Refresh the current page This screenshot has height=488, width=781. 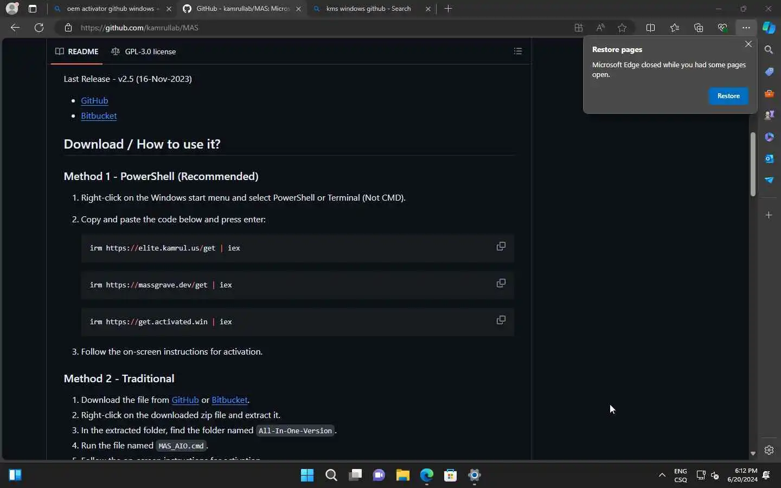point(39,28)
